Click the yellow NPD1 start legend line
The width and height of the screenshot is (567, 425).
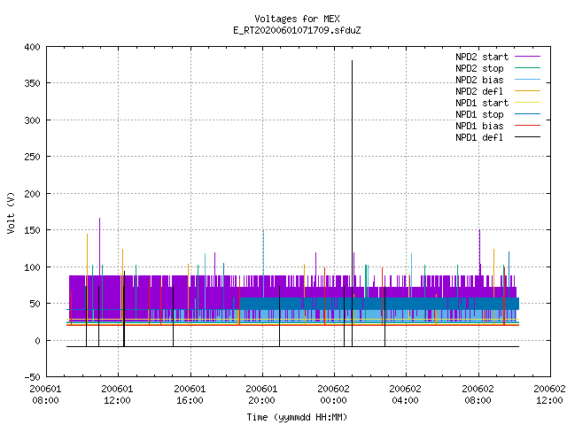click(527, 103)
